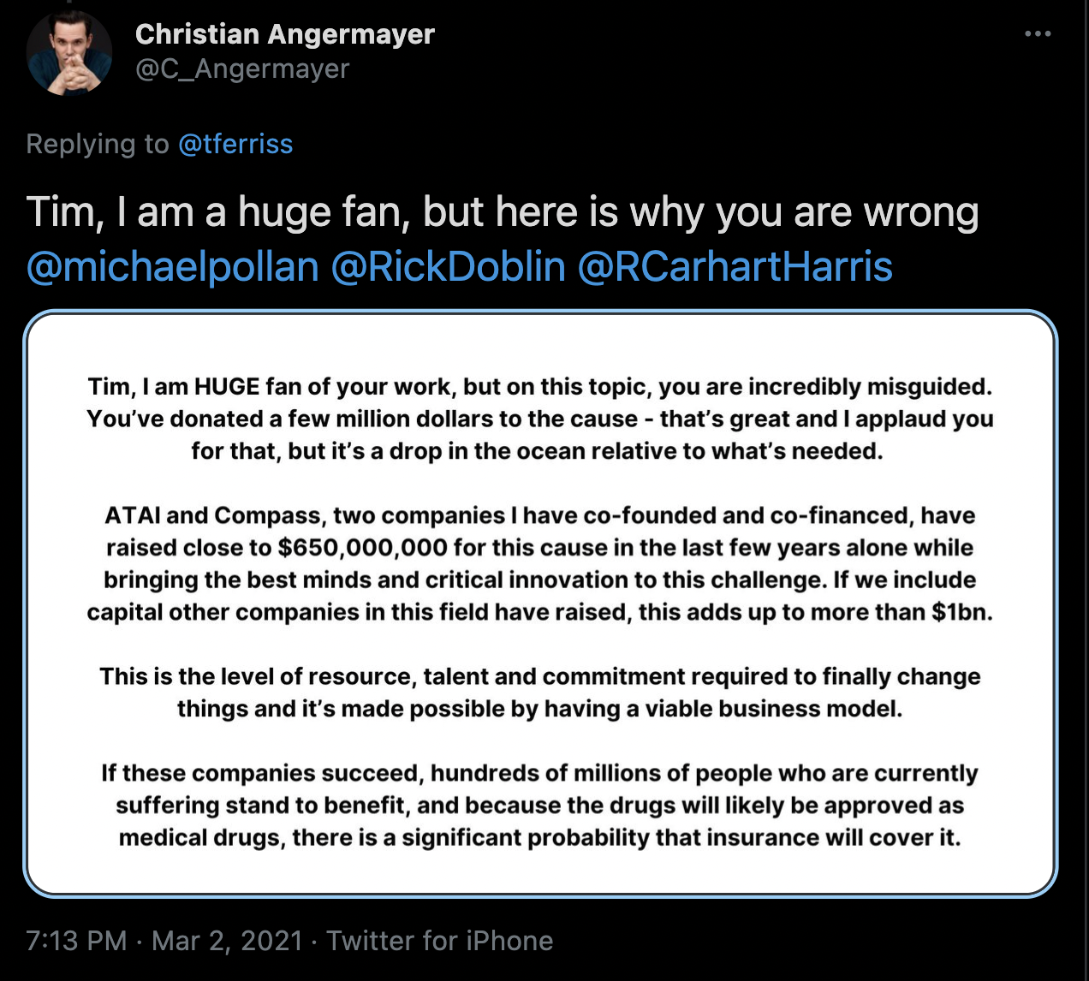The height and width of the screenshot is (981, 1089).
Task: Click the Twitter for iPhone source label
Action: [x=439, y=941]
